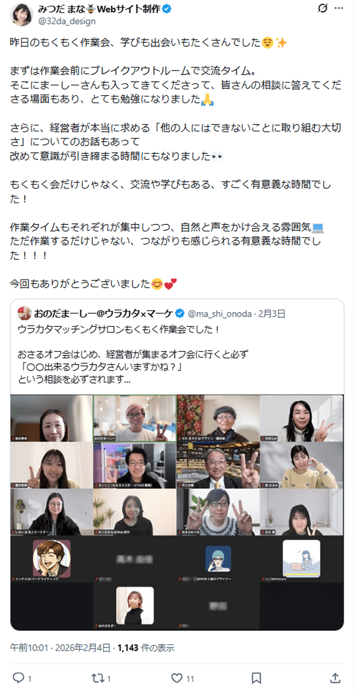Image resolution: width=355 pixels, height=689 pixels.
Task: Click the reply speech bubble icon
Action: [18, 678]
